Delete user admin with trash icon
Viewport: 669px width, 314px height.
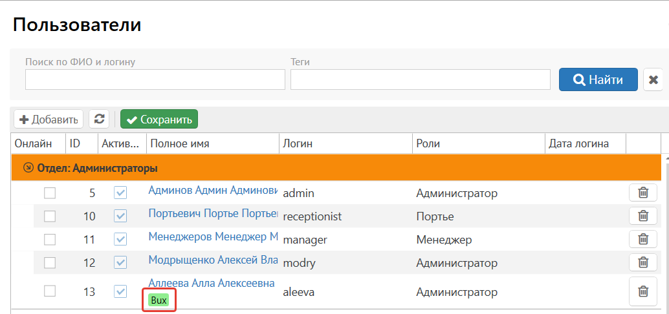[643, 193]
